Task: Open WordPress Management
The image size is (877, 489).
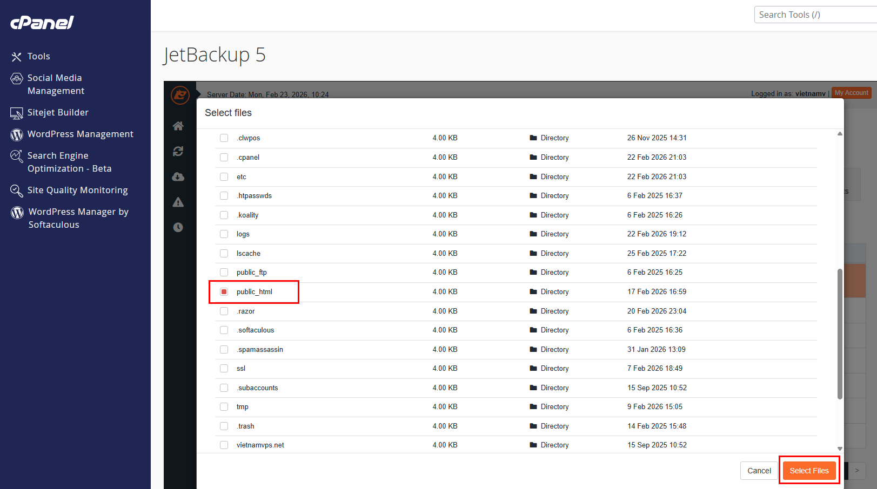Action: [x=80, y=134]
